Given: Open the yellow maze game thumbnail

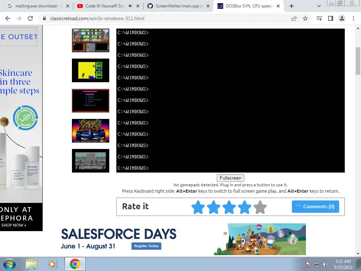Looking at the screenshot, I should 91,70.
